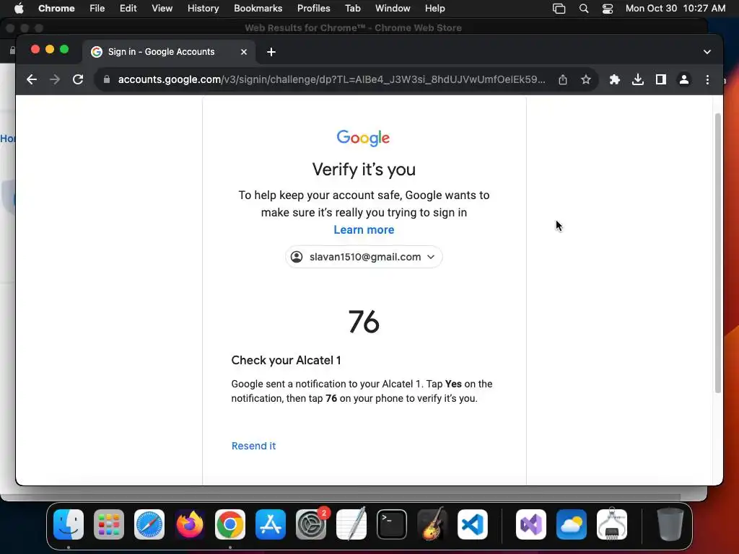Image resolution: width=739 pixels, height=554 pixels.
Task: Open the History menu
Action: pos(203,9)
